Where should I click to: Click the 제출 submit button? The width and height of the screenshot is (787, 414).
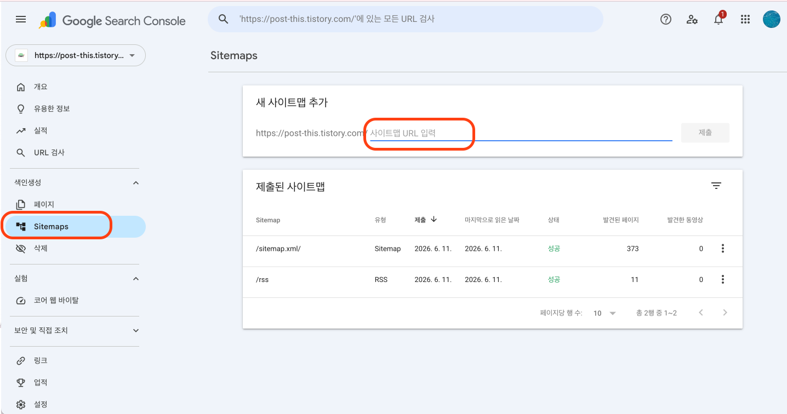pyautogui.click(x=705, y=133)
